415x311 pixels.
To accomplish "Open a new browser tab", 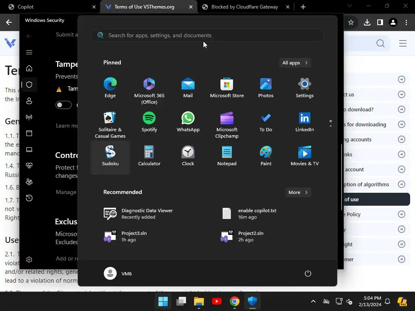I will click(x=303, y=7).
